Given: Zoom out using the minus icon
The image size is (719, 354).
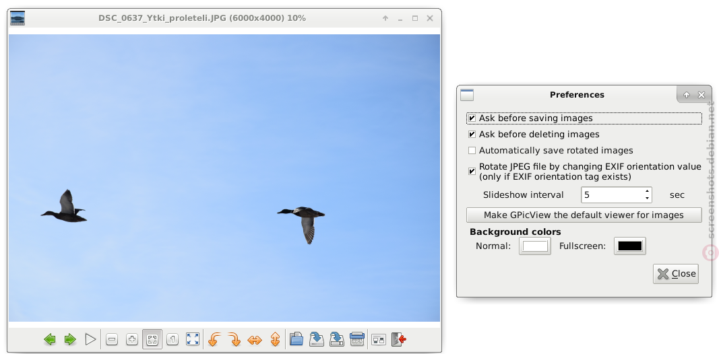Looking at the screenshot, I should 112,339.
